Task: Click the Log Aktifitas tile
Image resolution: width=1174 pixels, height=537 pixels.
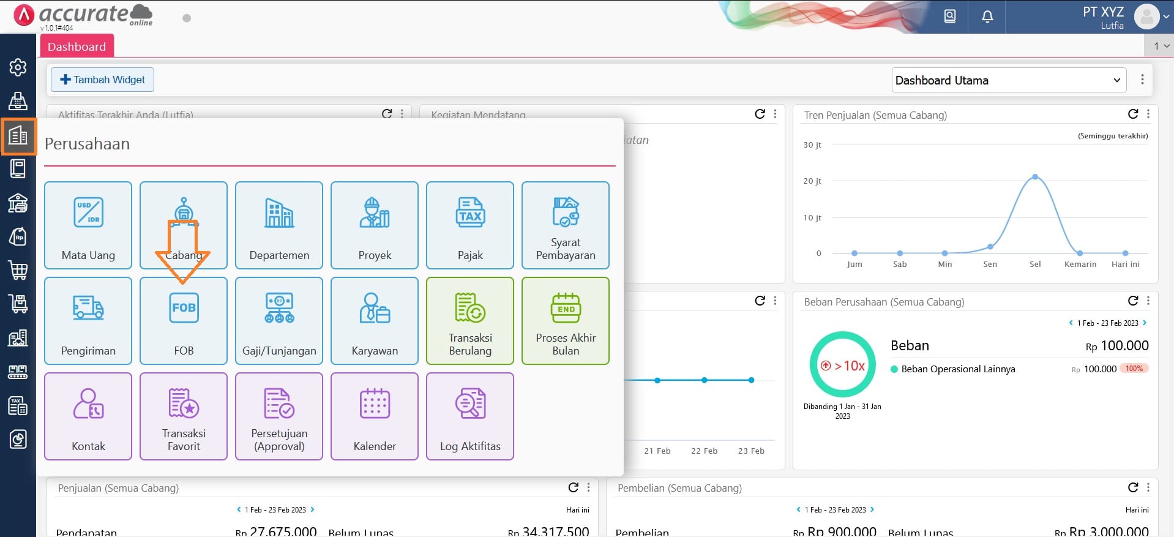Action: point(470,416)
